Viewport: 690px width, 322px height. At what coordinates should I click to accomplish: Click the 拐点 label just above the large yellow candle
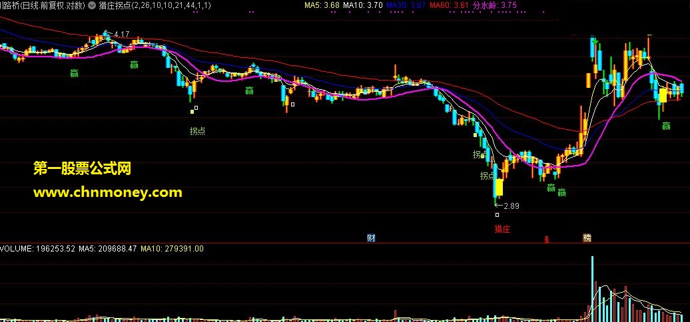tap(488, 176)
